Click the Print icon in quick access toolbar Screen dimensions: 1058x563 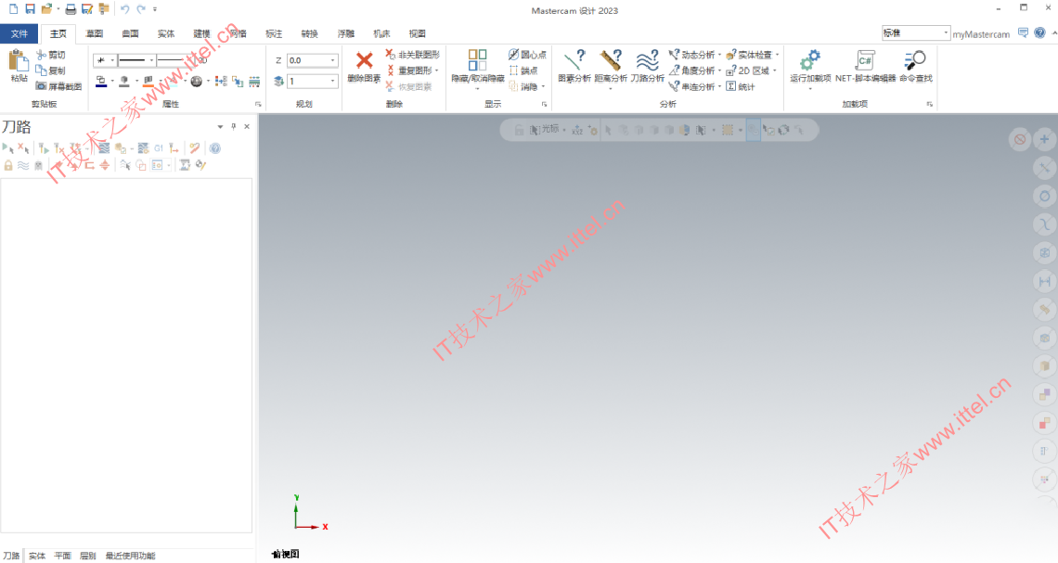(x=71, y=9)
